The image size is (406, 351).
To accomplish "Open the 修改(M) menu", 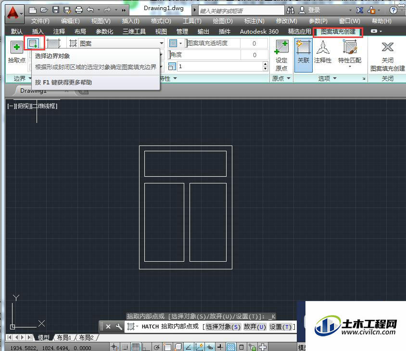I will click(x=286, y=21).
